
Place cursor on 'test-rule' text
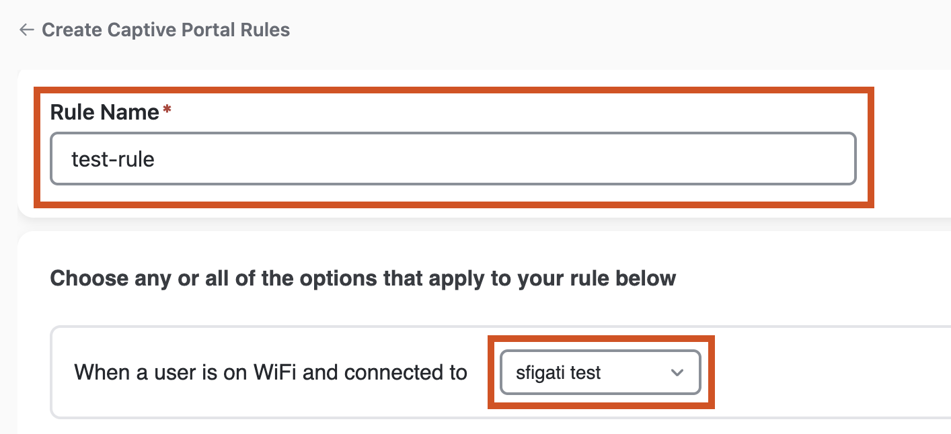113,159
